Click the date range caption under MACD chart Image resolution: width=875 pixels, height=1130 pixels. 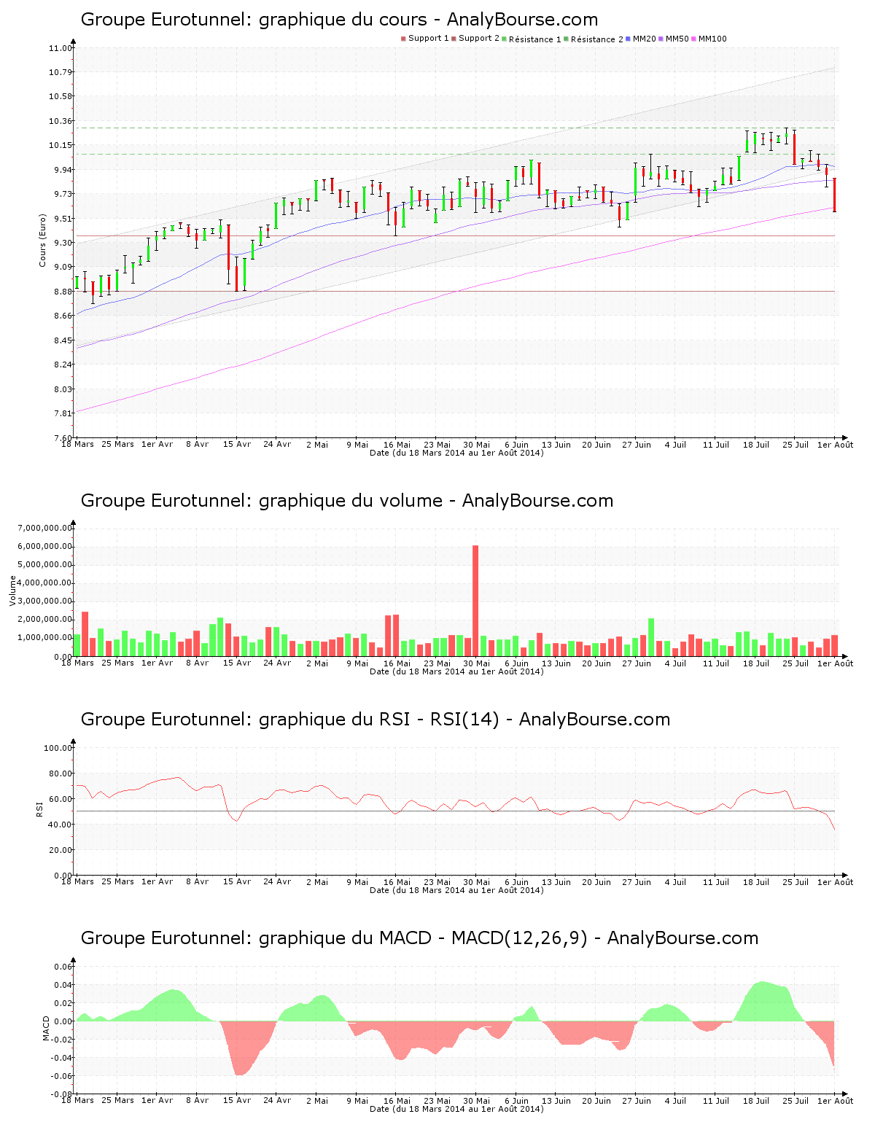pyautogui.click(x=456, y=1109)
